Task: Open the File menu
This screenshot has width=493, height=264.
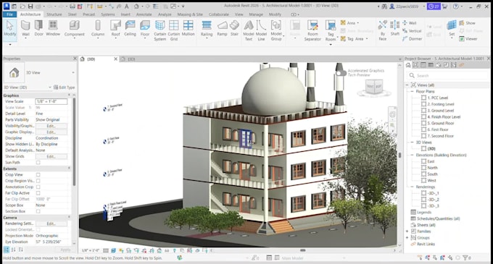Action: [x=9, y=14]
